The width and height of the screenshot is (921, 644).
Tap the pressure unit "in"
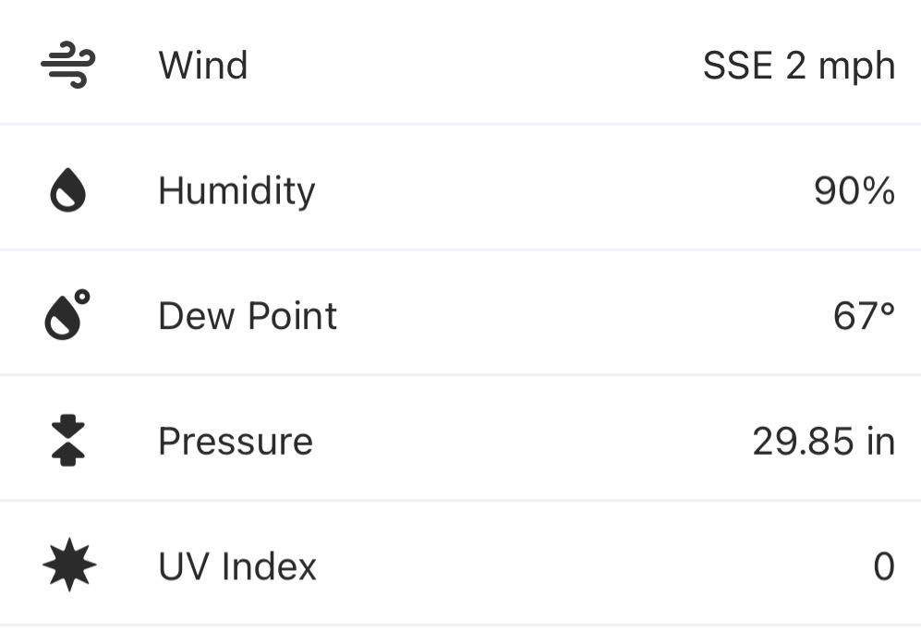(x=881, y=441)
